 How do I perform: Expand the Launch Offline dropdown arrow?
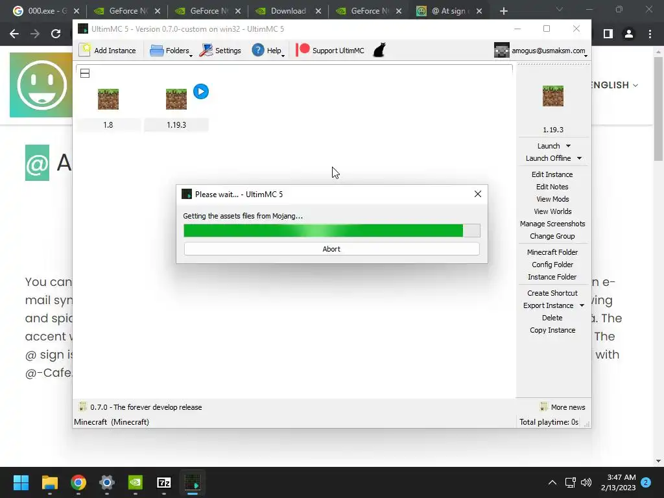pos(579,158)
